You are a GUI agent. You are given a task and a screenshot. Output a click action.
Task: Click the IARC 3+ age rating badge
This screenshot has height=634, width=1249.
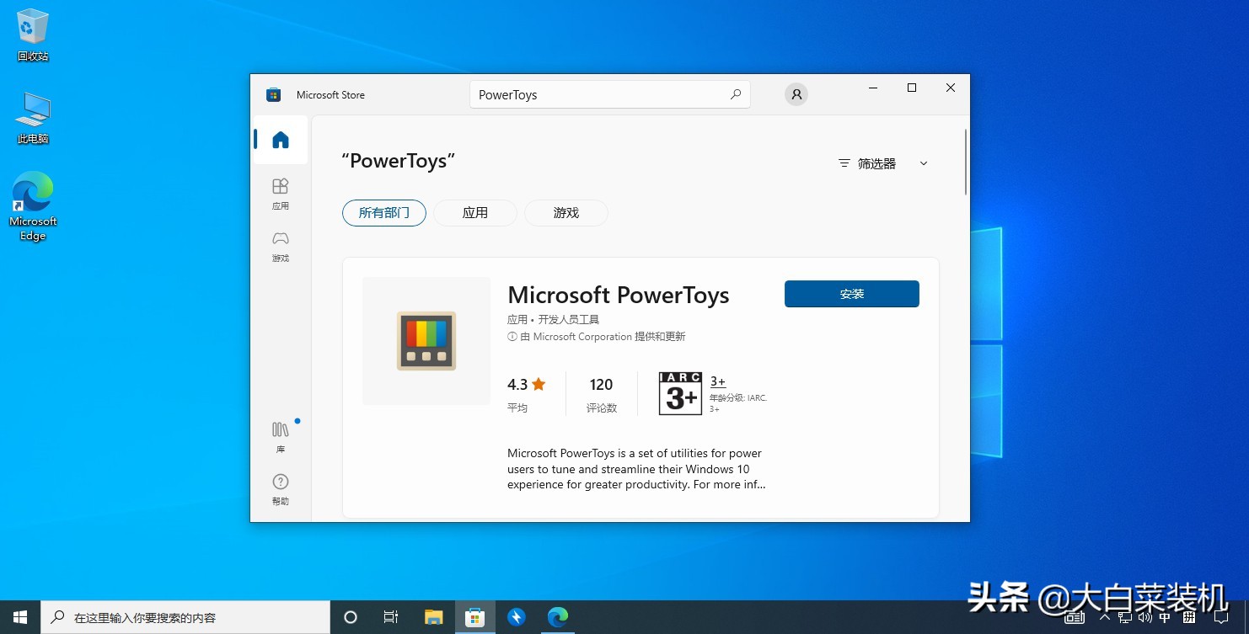tap(679, 392)
